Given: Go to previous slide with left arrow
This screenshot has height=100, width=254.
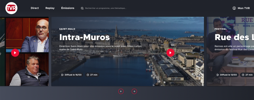Looking at the screenshot, I should pos(121,91).
